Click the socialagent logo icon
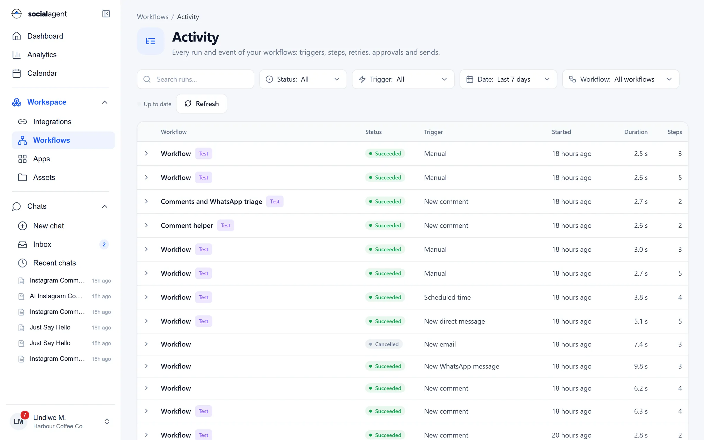This screenshot has width=704, height=440. pos(17,14)
